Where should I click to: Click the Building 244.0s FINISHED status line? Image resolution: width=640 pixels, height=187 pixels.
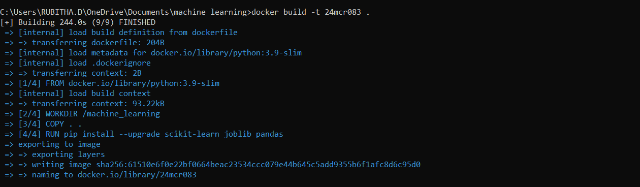point(78,22)
